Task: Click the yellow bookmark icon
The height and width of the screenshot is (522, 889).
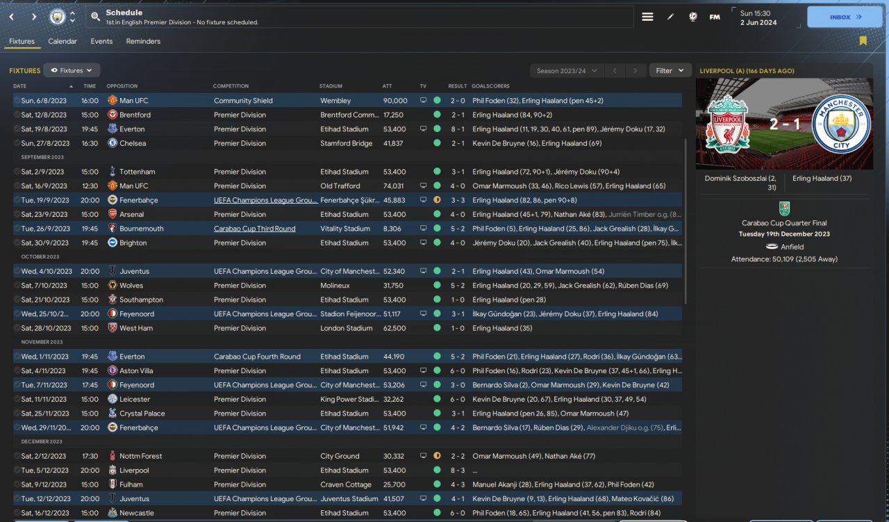Action: pos(863,41)
